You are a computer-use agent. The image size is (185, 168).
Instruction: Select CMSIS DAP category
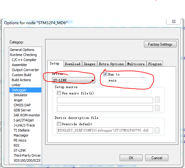click(x=22, y=105)
